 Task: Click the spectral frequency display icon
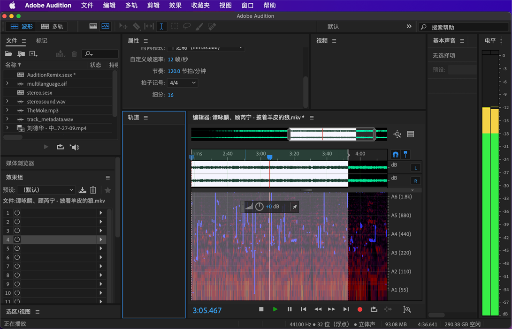click(x=93, y=27)
